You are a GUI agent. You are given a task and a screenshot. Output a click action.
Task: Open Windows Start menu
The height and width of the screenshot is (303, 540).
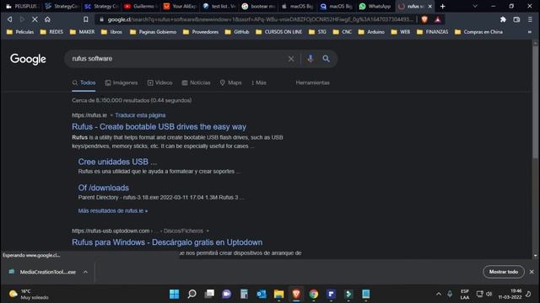175,294
